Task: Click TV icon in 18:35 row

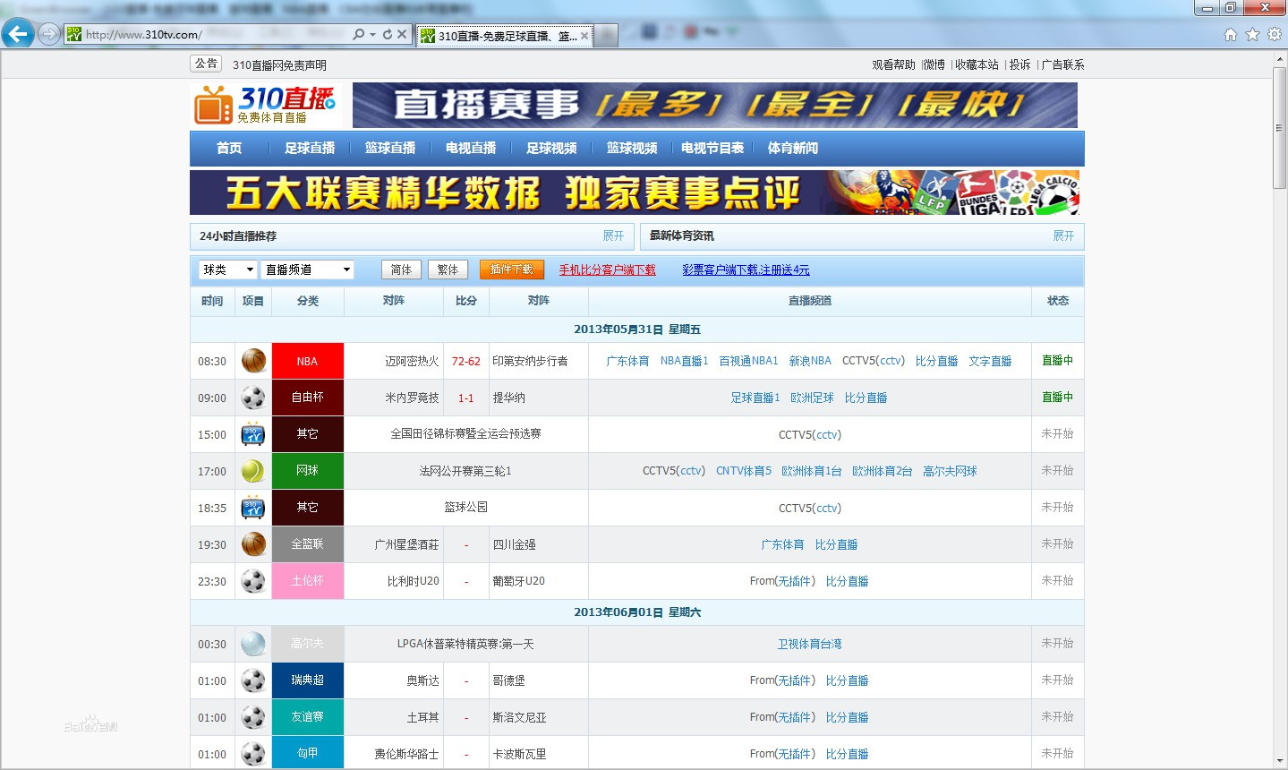Action: tap(253, 508)
